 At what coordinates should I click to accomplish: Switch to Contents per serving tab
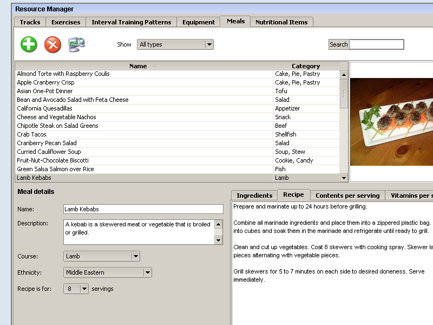coord(347,196)
